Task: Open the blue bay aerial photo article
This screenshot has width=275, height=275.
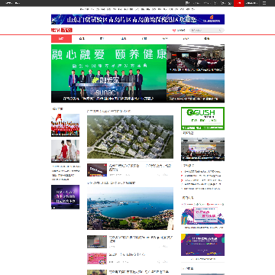Action: click(130, 209)
